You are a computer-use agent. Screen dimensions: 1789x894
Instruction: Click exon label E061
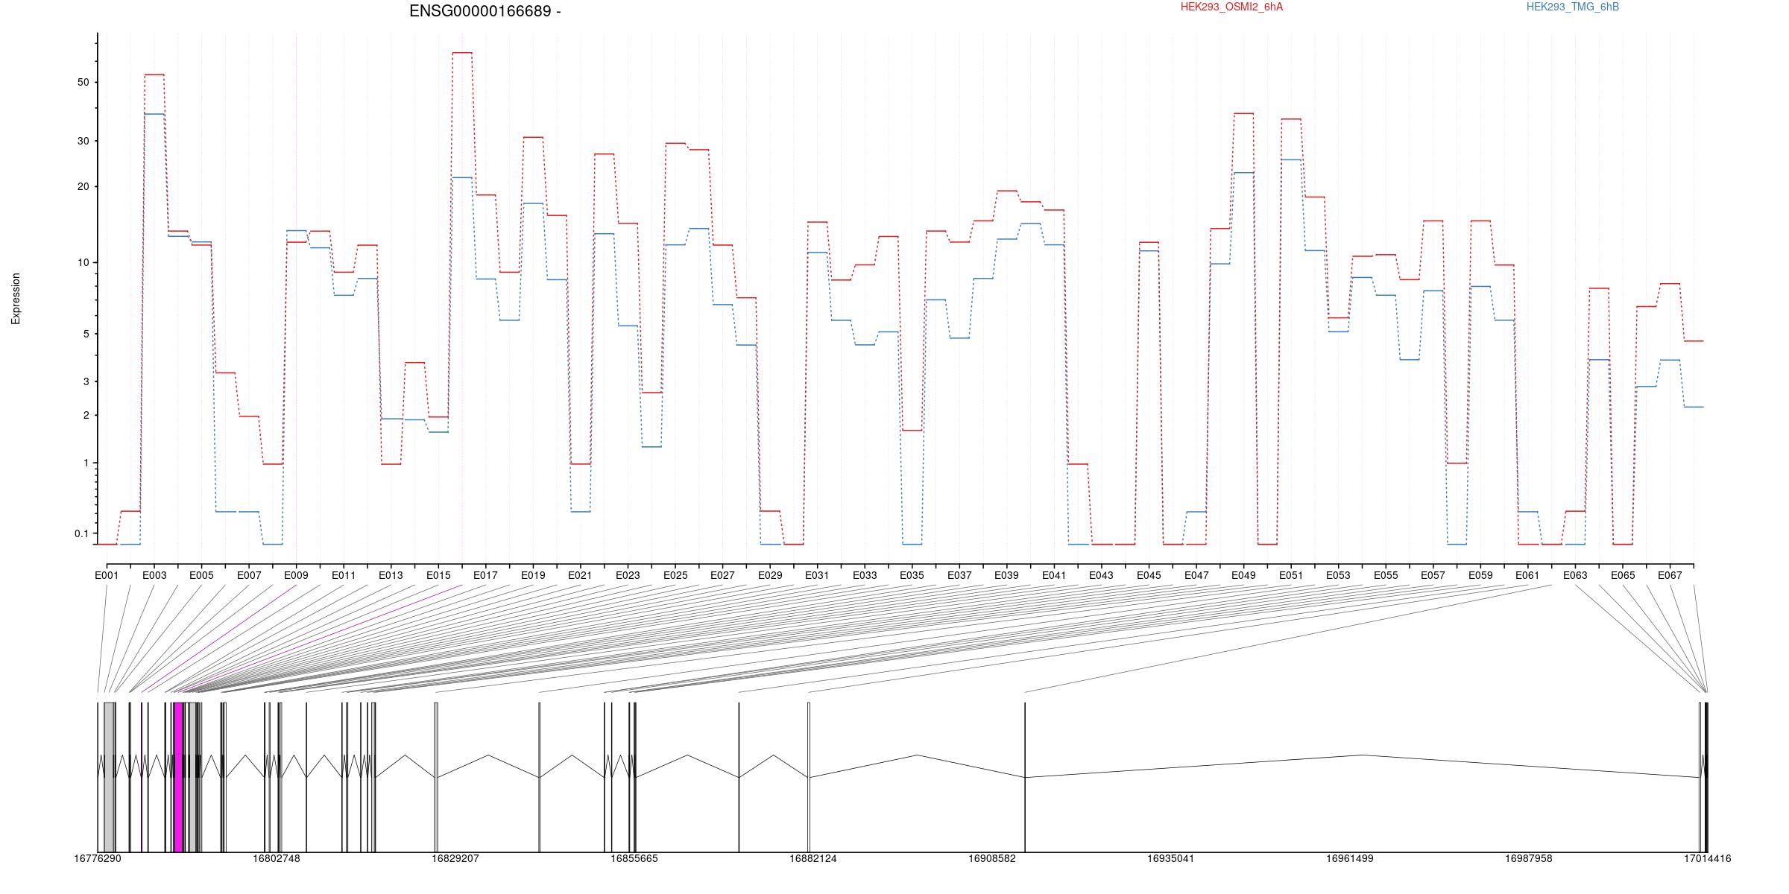click(1527, 575)
